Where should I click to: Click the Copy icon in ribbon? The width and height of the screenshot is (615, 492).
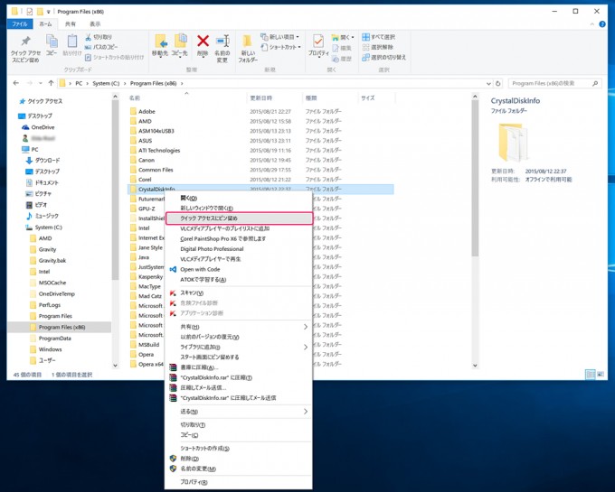52,42
